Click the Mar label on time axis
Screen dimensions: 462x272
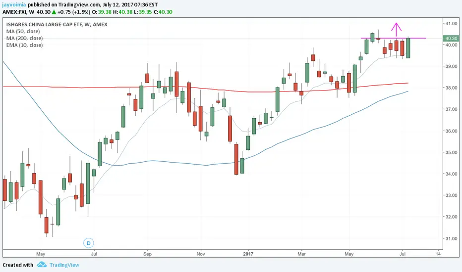(x=301, y=254)
